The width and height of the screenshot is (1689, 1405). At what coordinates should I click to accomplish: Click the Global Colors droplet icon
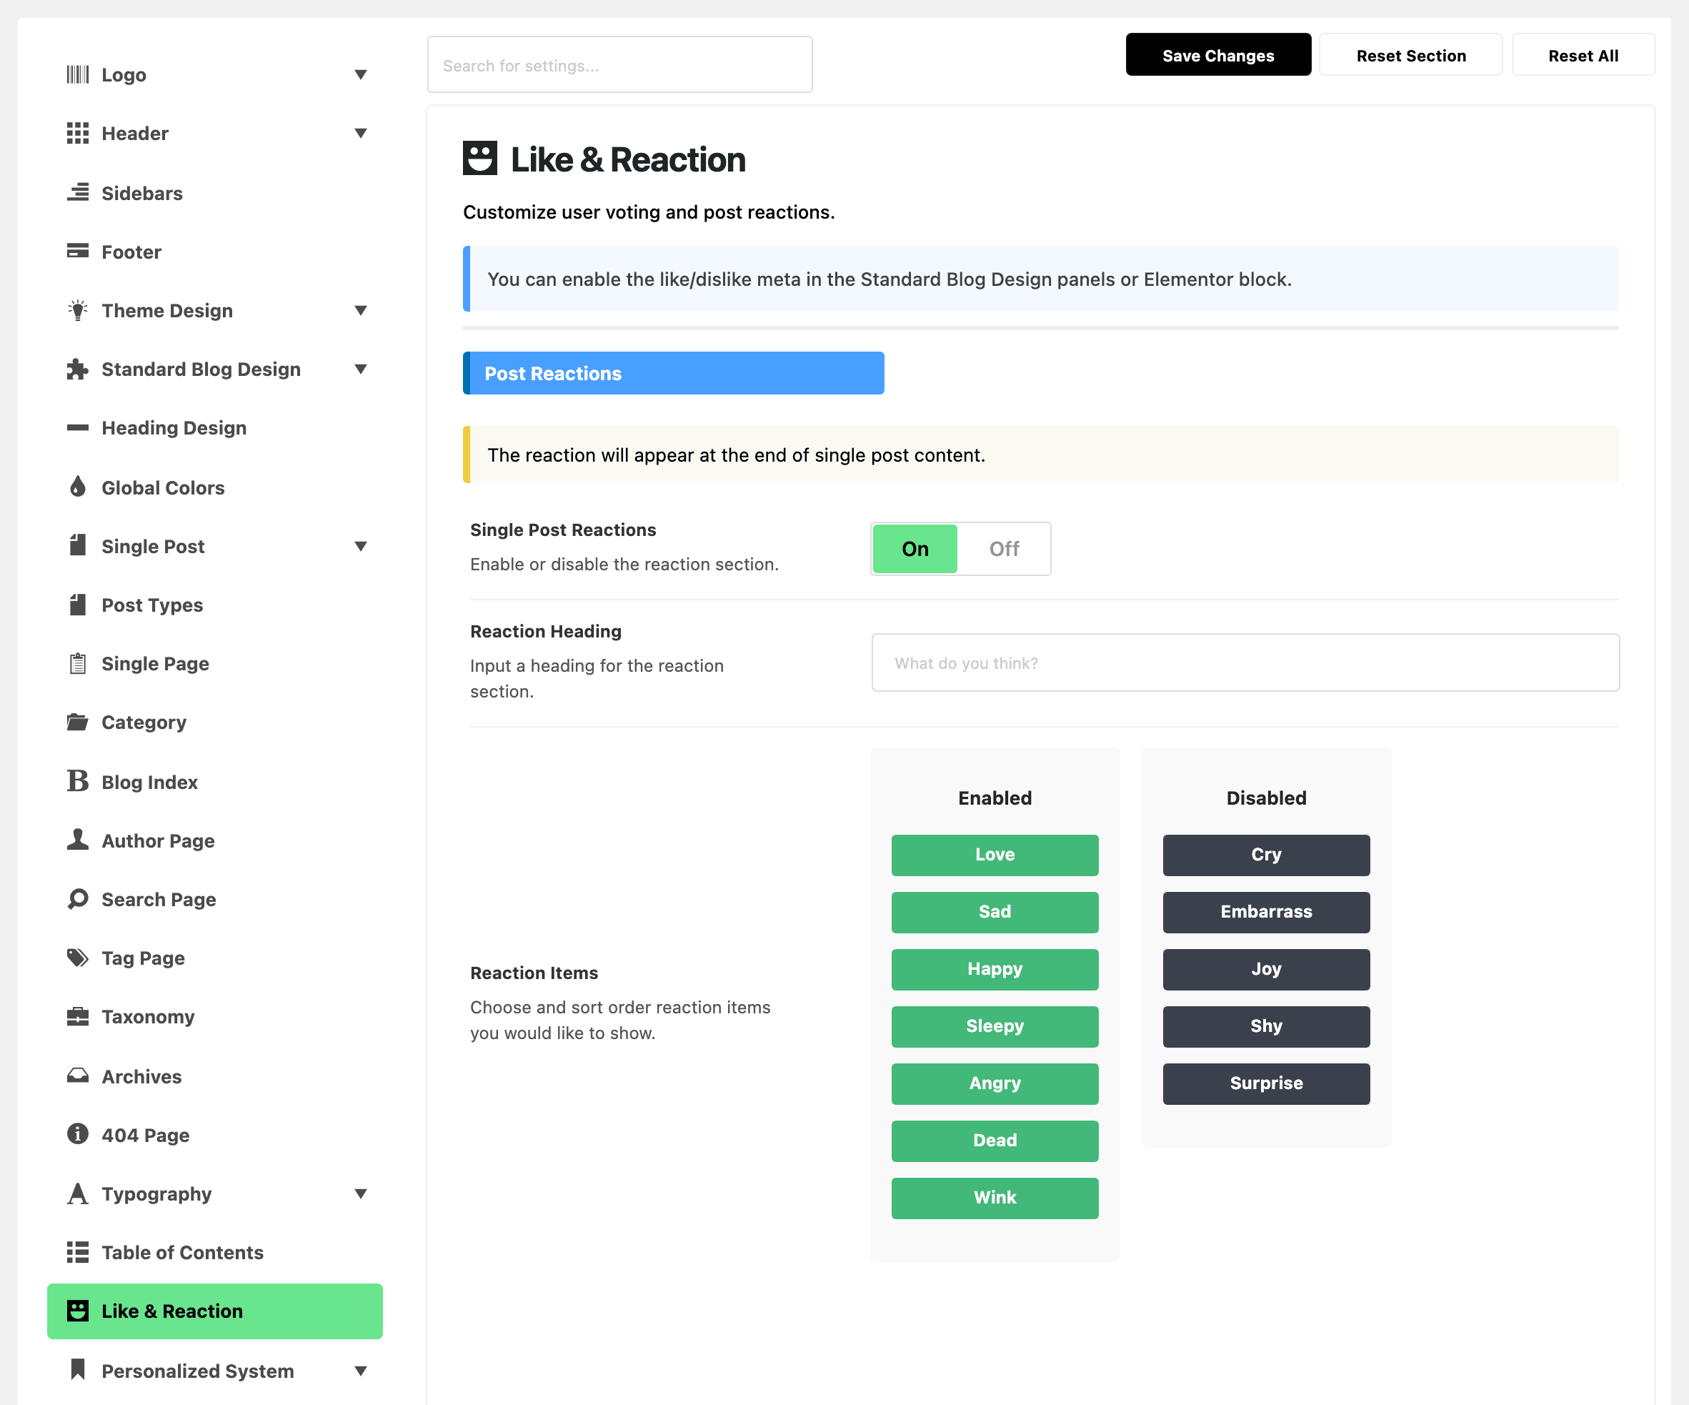tap(77, 486)
